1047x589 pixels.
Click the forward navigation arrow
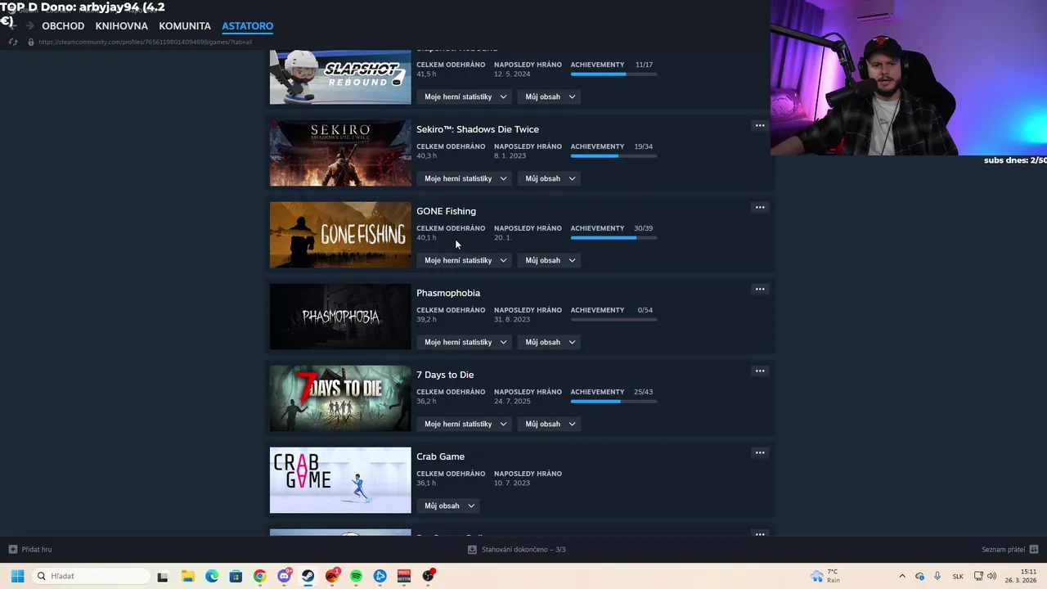[29, 25]
